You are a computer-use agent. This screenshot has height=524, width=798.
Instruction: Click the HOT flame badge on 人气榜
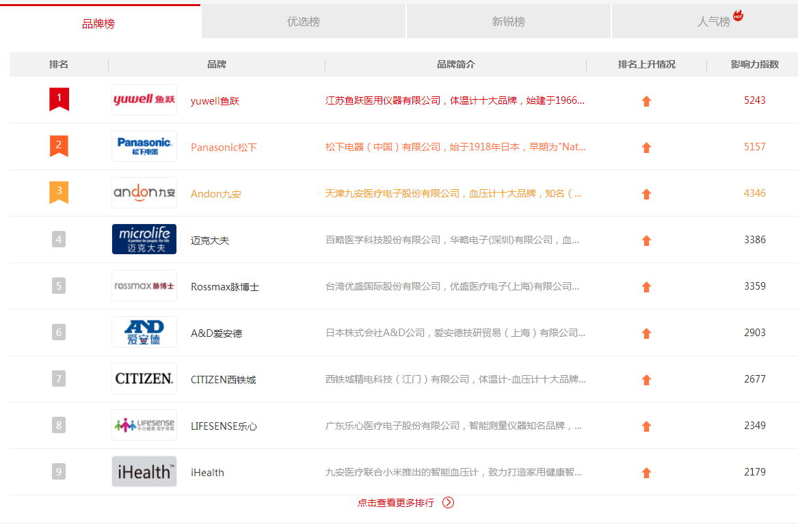[x=738, y=15]
